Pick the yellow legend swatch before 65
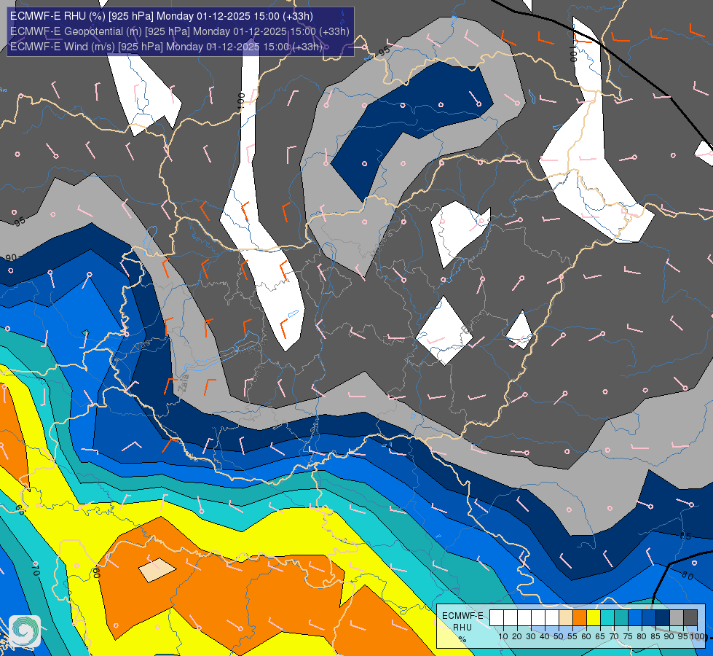 click(594, 617)
